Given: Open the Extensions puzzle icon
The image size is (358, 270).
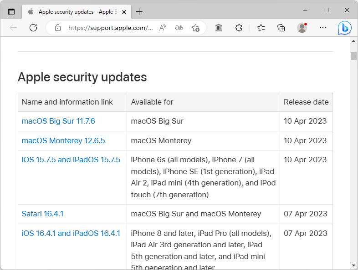Looking at the screenshot, I should point(239,28).
